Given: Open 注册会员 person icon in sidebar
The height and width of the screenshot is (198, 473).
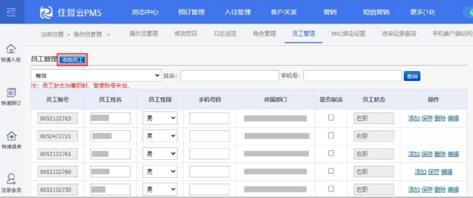Looking at the screenshot, I should pos(11,179).
